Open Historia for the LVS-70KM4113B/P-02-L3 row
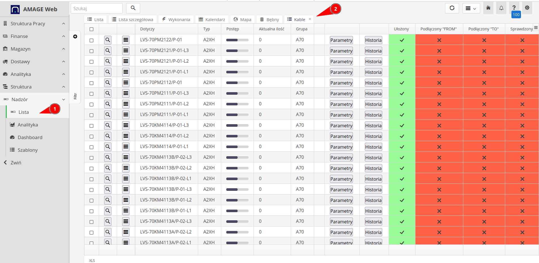Viewport: 539px width, 263px height. click(373, 157)
